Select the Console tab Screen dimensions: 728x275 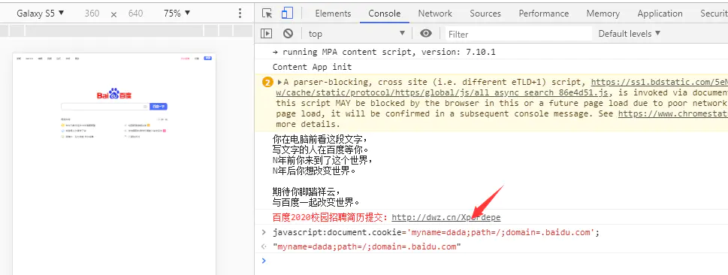pyautogui.click(x=385, y=14)
